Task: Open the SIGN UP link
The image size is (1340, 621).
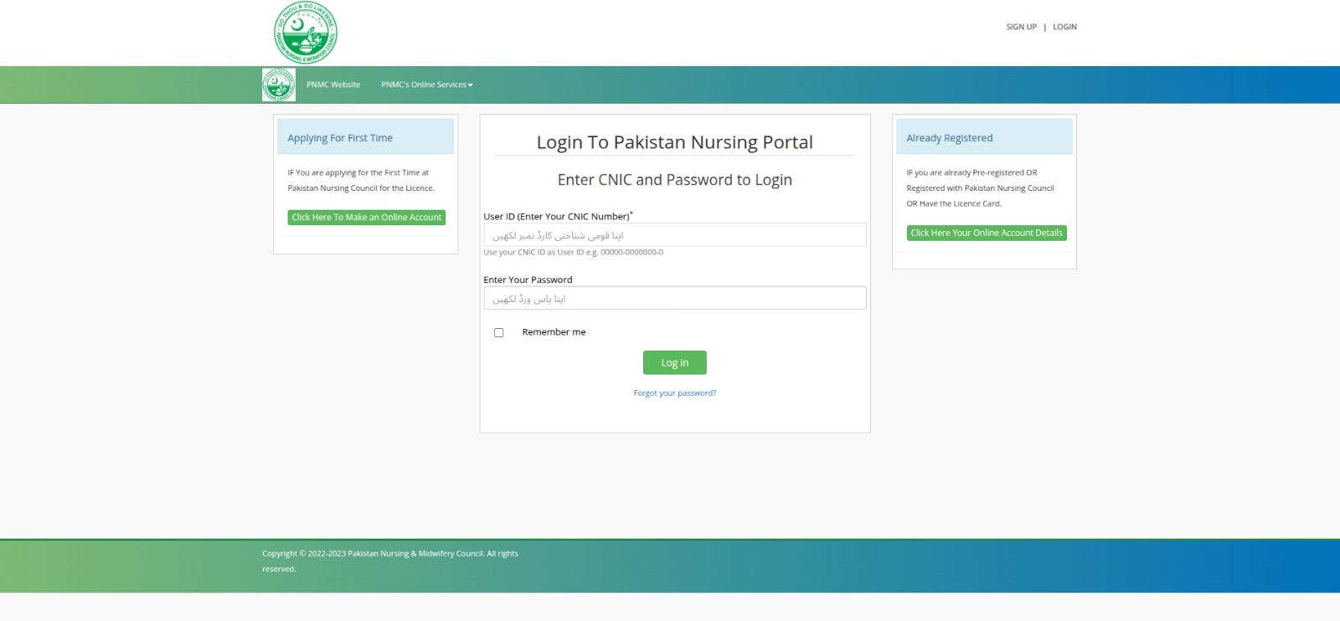Action: 1021,27
